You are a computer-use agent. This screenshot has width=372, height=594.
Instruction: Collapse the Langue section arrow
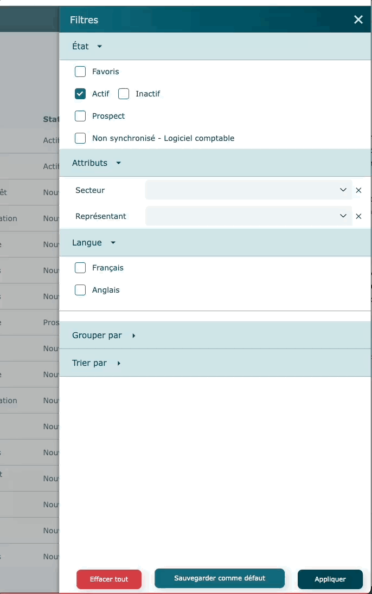113,243
